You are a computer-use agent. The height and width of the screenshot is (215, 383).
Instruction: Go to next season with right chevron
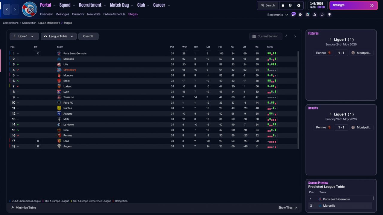tap(295, 36)
